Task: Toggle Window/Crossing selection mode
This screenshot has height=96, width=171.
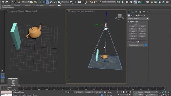Action: tap(43, 2)
